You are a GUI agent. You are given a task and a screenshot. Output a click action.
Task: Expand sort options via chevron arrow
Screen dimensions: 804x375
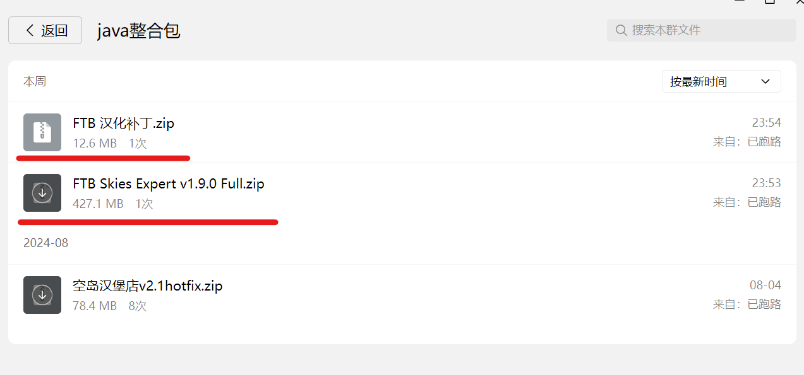pyautogui.click(x=765, y=81)
